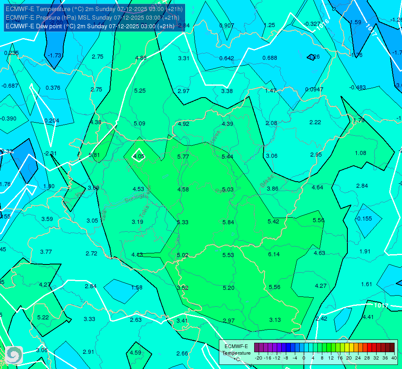Screen dimensions: 402x369
Task: Click the -0.155 temperature value
Action: click(363, 219)
